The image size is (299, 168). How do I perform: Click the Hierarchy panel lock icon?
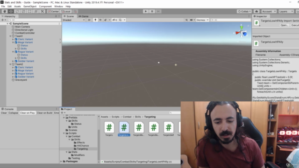[x=56, y=16]
